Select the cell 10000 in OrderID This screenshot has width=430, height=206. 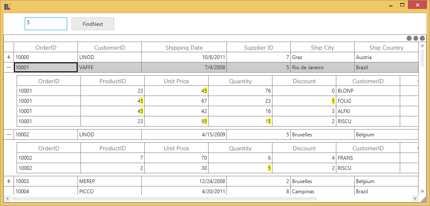(x=46, y=57)
